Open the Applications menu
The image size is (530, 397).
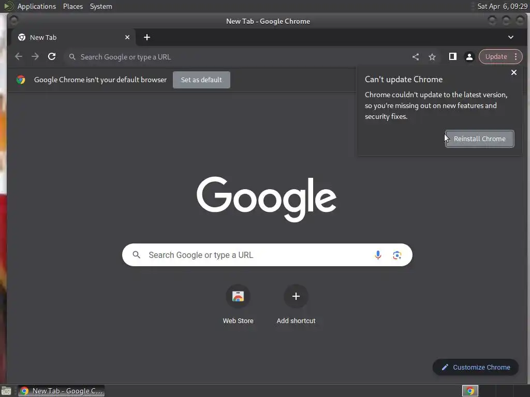[x=37, y=6]
